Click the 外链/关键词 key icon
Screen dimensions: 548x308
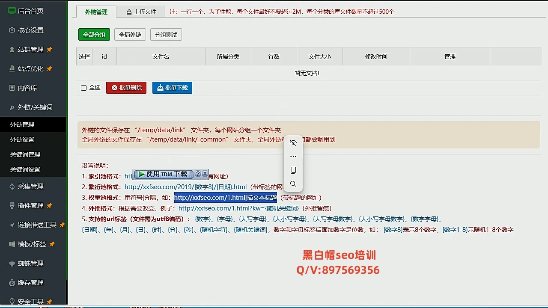[x=12, y=107]
